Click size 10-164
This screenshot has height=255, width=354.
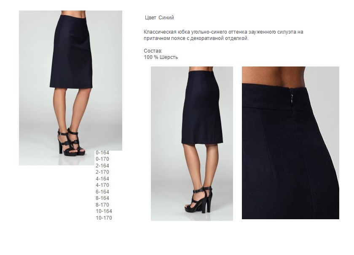[104, 211]
